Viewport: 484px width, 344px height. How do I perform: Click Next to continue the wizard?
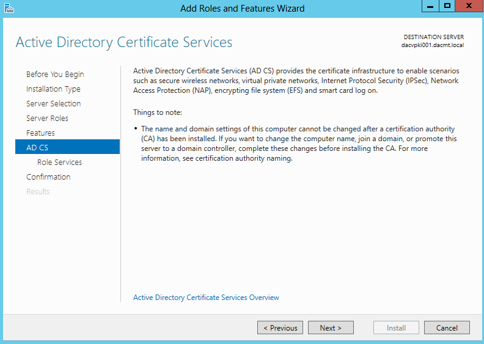pos(331,328)
